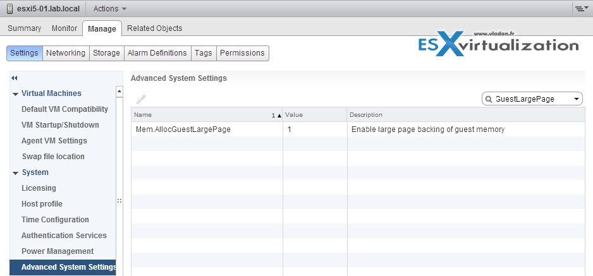This screenshot has height=276, width=593.
Task: Collapse the System section
Action: tap(15, 173)
